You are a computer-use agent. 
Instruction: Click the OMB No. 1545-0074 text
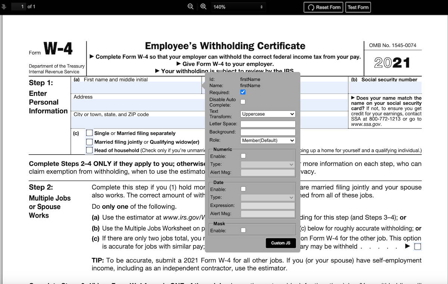pyautogui.click(x=393, y=45)
